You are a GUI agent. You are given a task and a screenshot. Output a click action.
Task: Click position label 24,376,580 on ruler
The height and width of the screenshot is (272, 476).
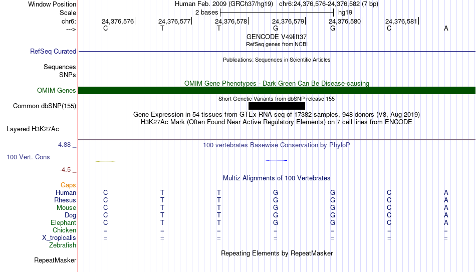point(345,21)
